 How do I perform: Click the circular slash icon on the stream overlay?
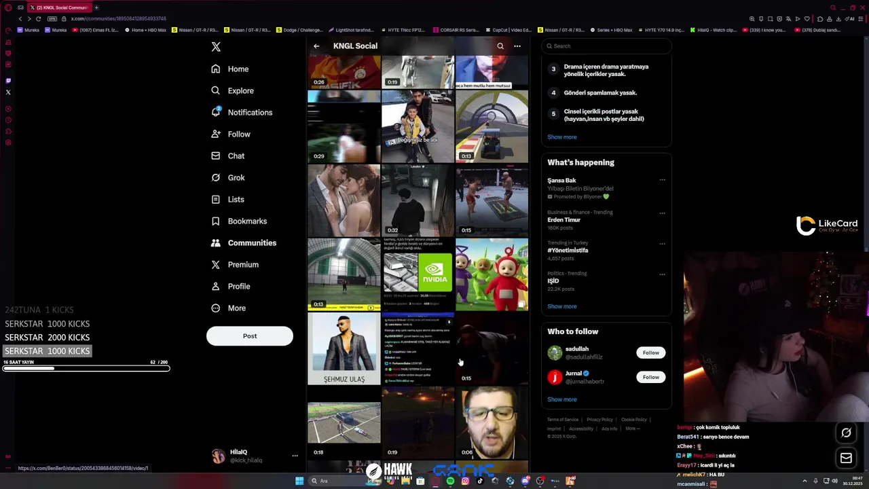tap(846, 433)
